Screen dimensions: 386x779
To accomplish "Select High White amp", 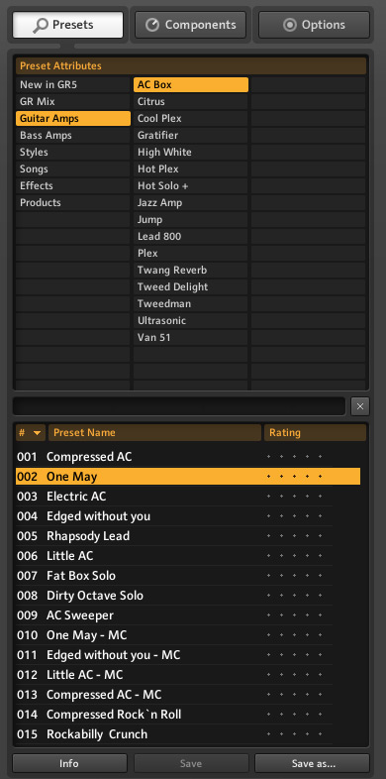I will (x=190, y=153).
